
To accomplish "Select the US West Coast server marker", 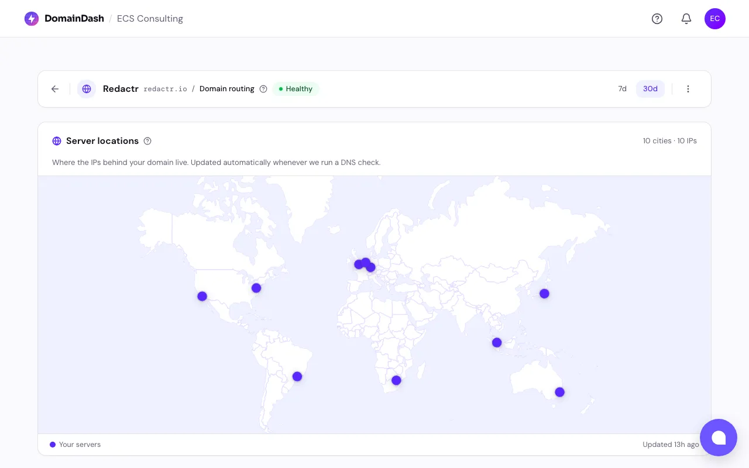I will point(202,296).
